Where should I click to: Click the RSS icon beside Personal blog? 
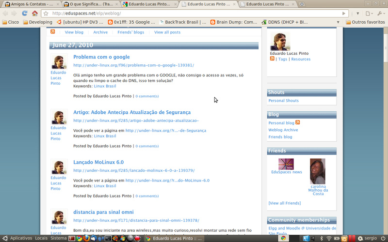298,122
